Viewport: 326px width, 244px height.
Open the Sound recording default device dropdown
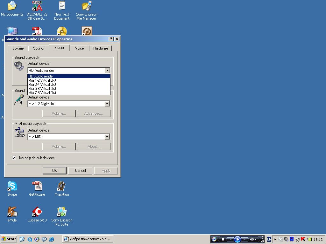point(107,104)
